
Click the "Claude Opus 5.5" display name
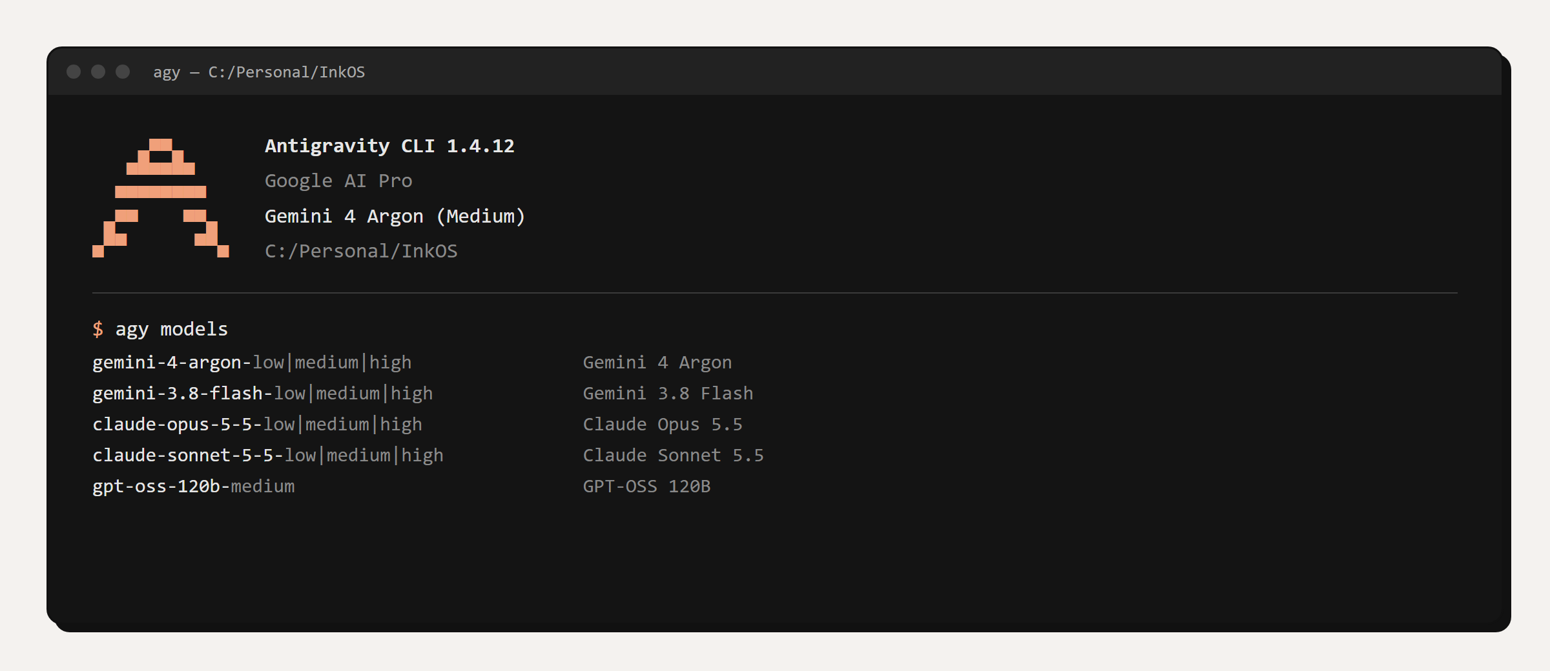pyautogui.click(x=663, y=425)
